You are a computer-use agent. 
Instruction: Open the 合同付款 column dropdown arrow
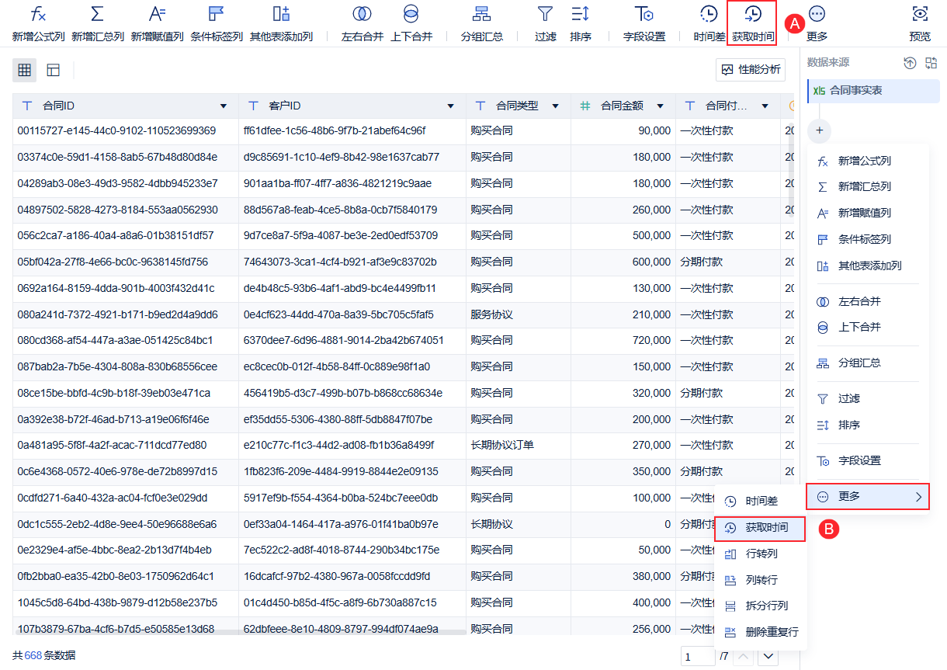(x=765, y=106)
